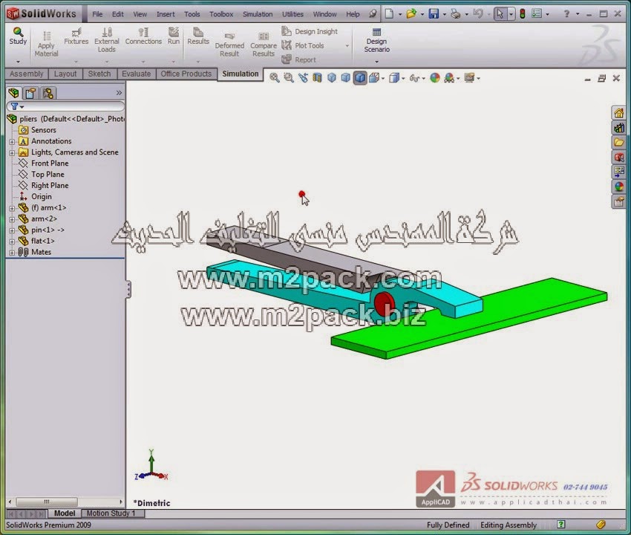
Task: Expand the Mates folder
Action: coord(12,253)
